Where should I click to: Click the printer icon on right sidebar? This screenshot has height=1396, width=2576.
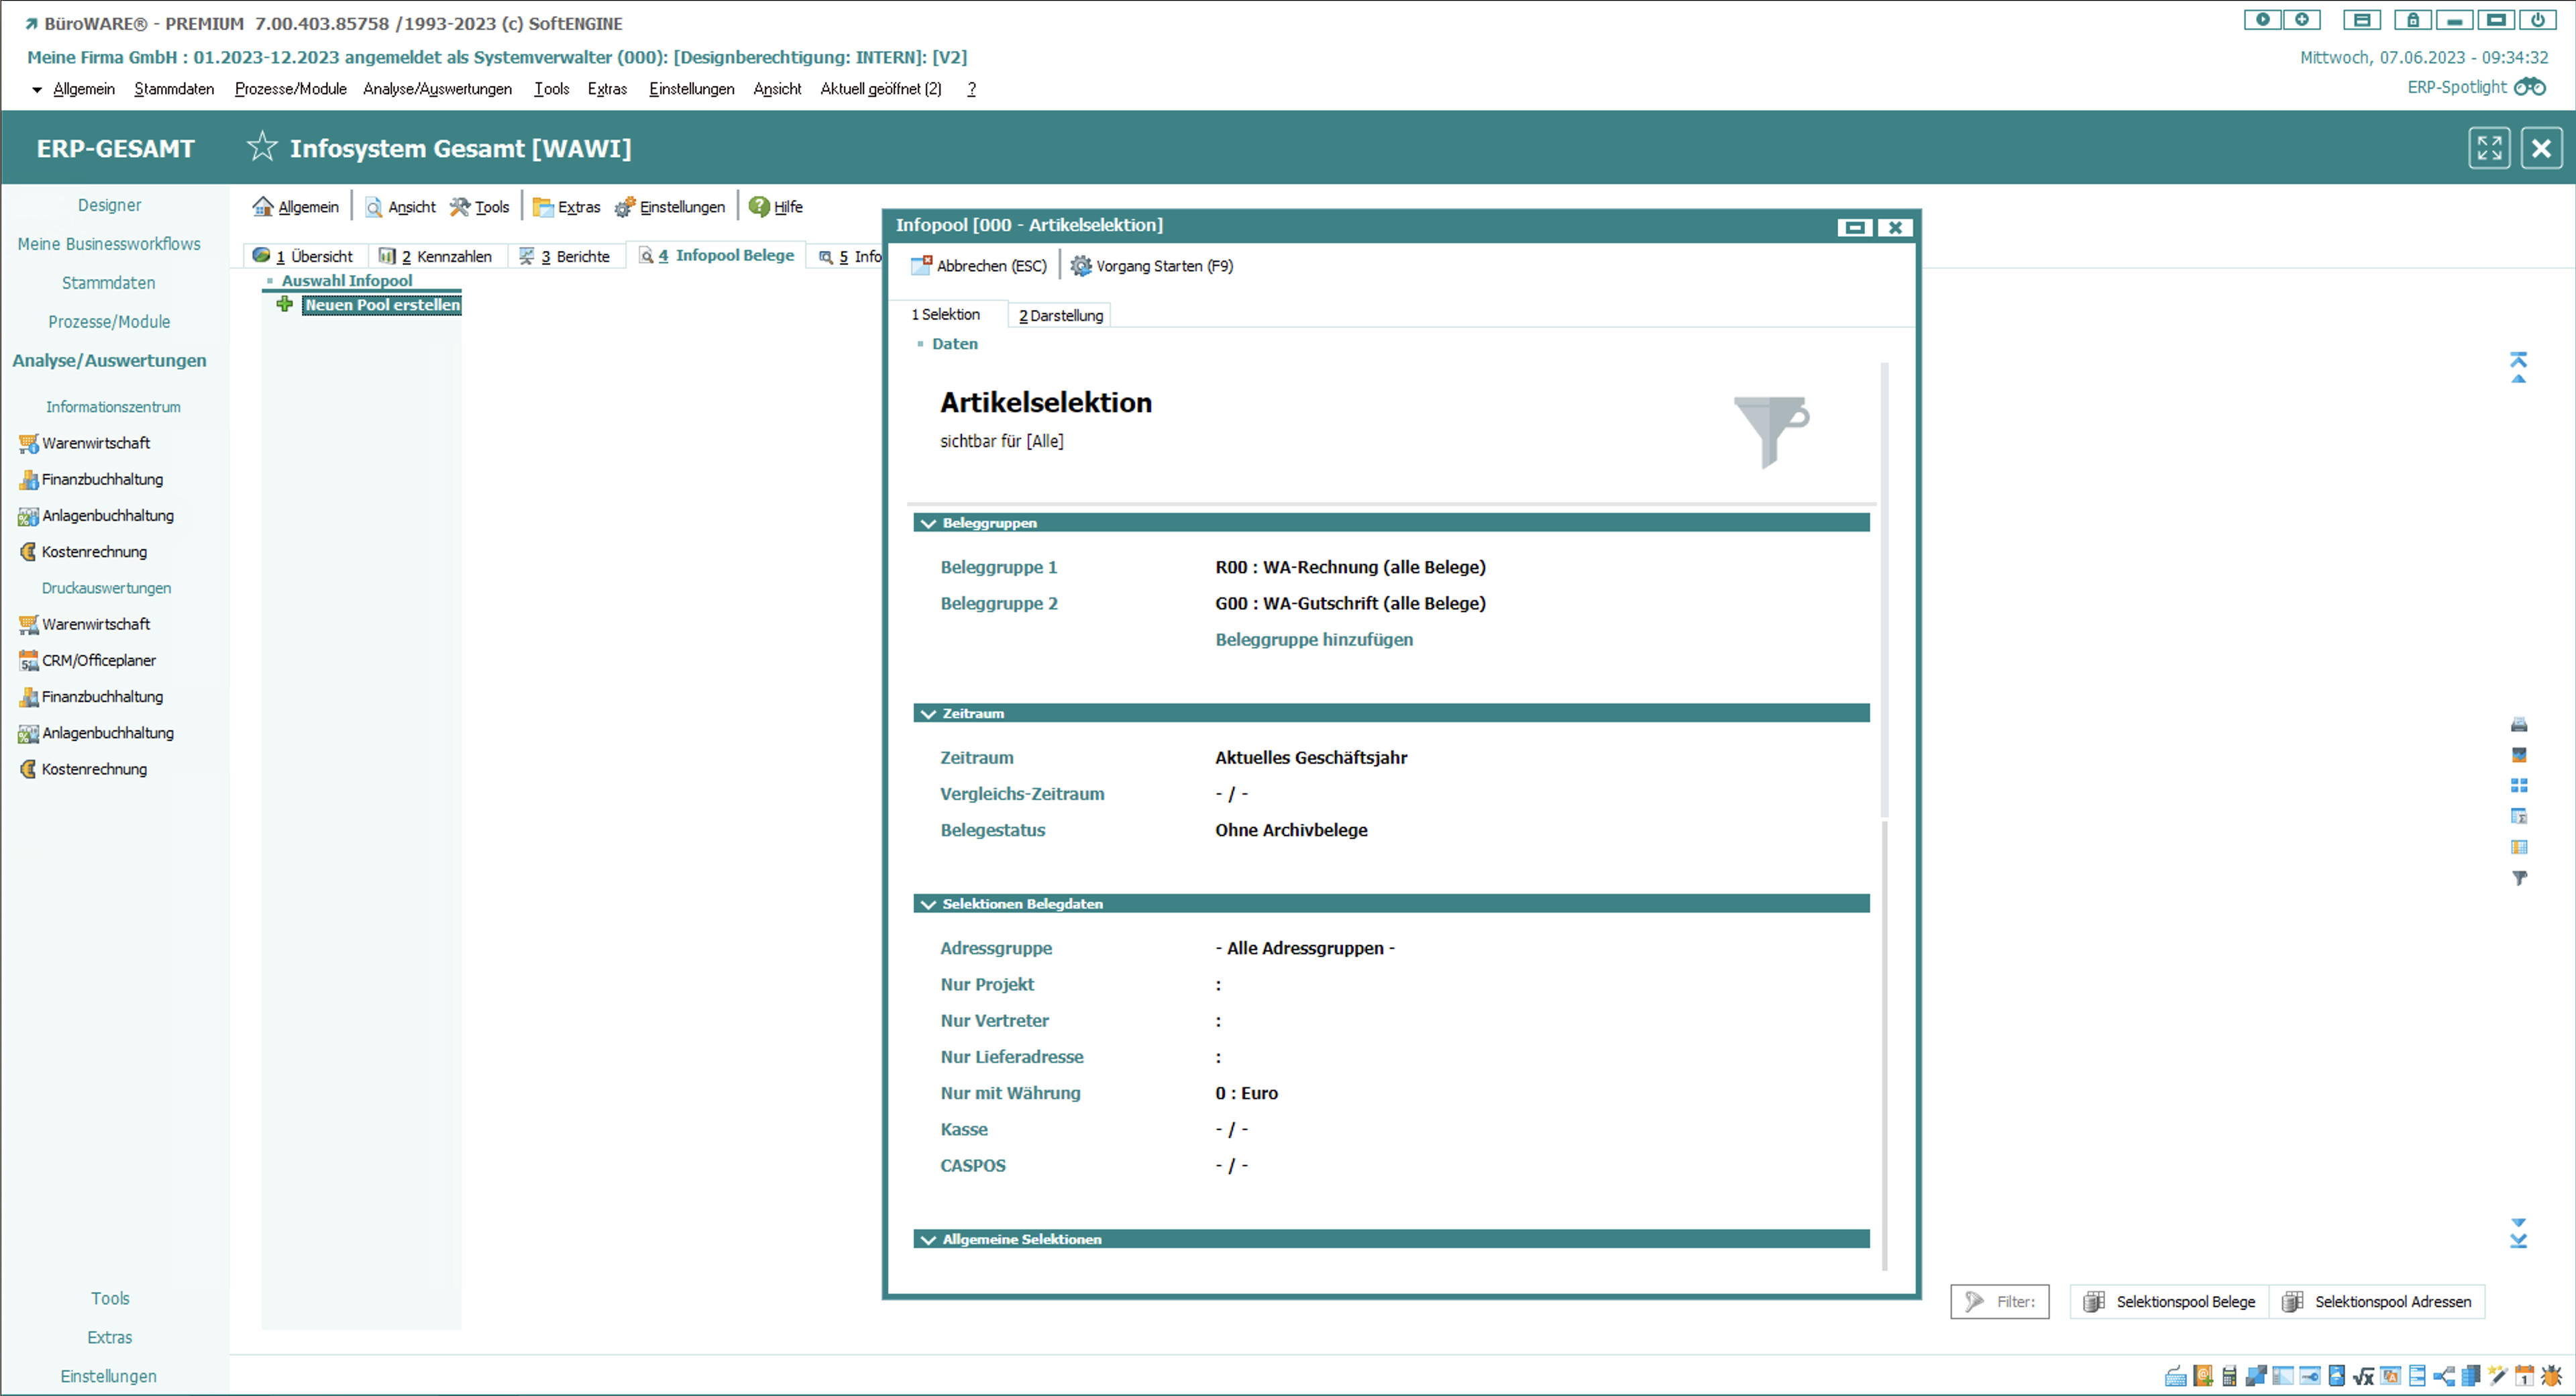coord(2519,725)
